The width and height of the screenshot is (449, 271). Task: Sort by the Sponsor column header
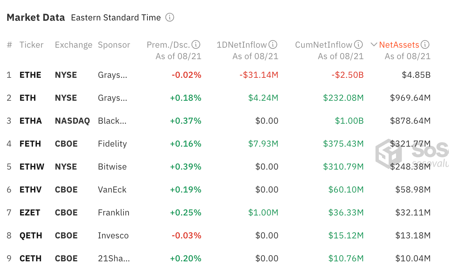pos(114,45)
